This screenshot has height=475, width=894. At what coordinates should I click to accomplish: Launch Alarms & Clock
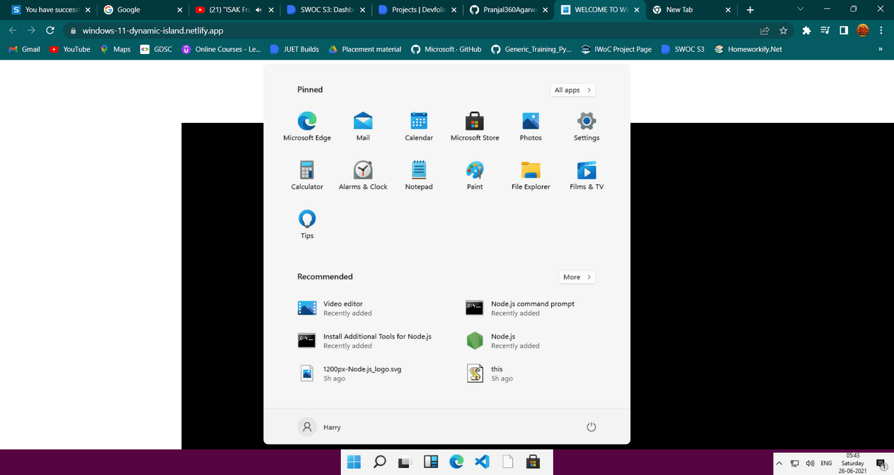[x=363, y=175]
